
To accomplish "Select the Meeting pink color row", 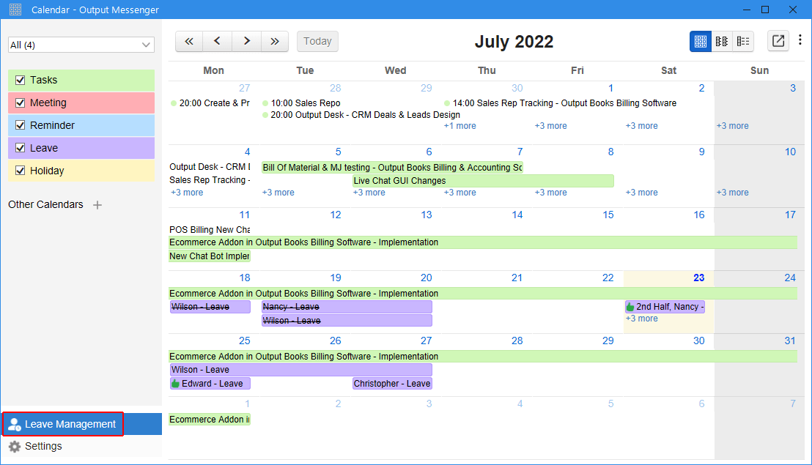I will click(81, 103).
